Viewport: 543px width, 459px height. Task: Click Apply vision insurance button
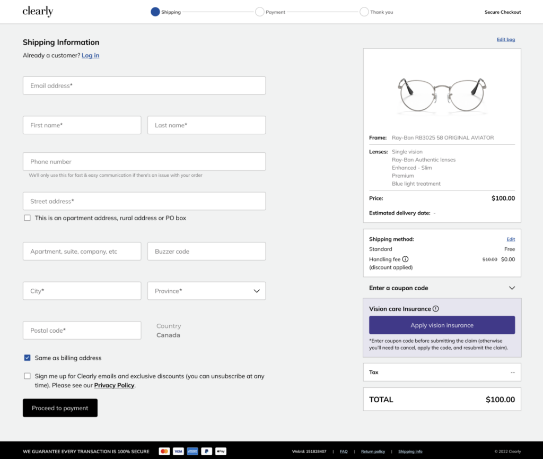(442, 325)
